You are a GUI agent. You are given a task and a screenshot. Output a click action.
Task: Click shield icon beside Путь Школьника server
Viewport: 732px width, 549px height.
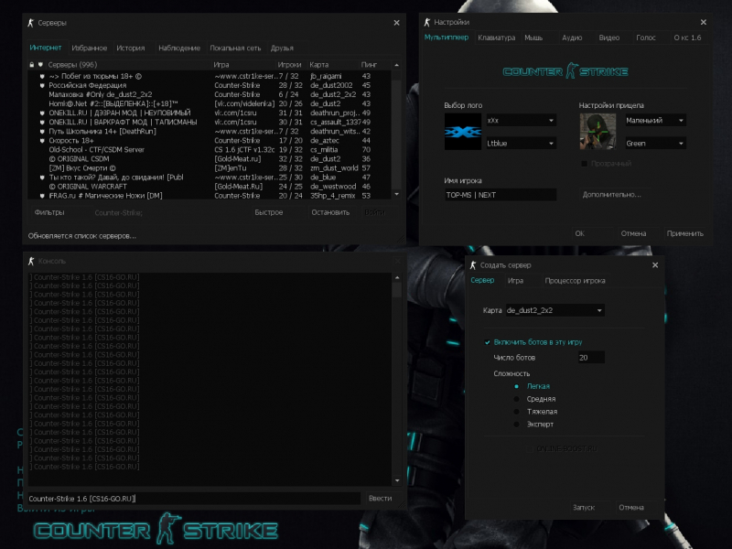pyautogui.click(x=42, y=132)
